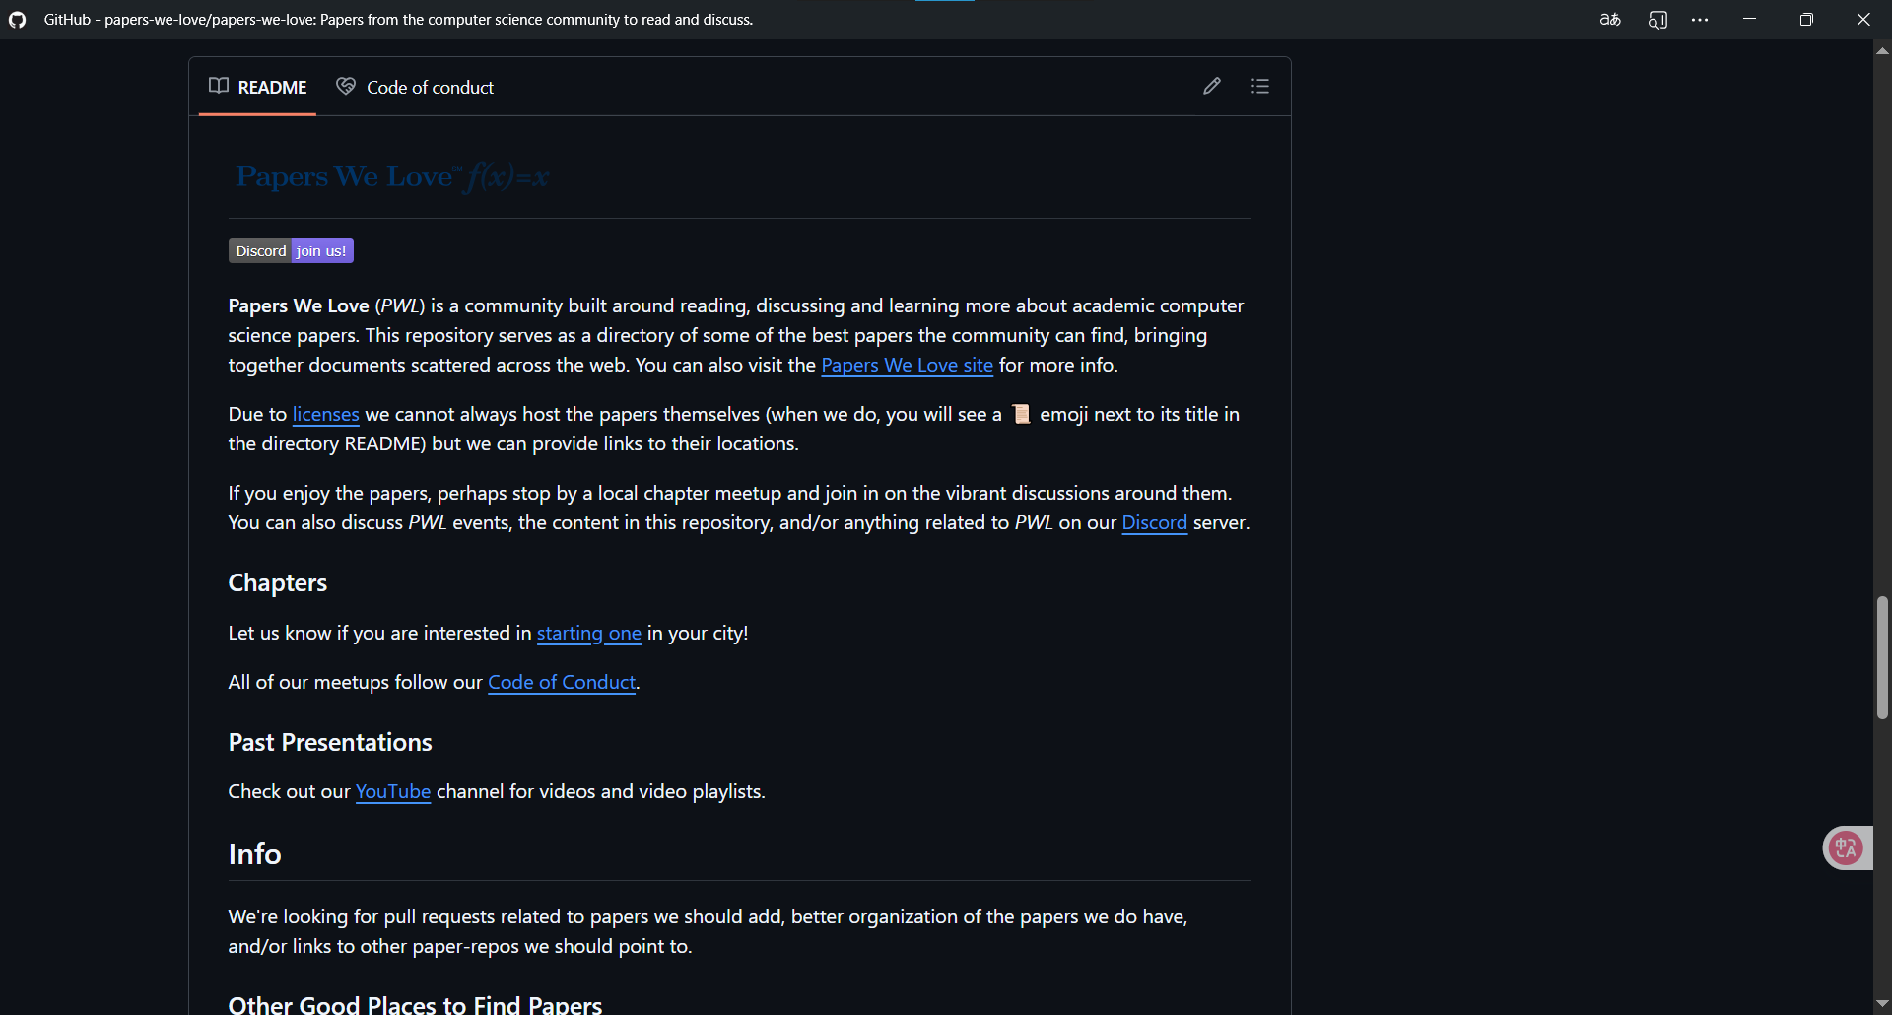Click the scroll emoji in the licenses paragraph
Viewport: 1892px width, 1015px height.
coord(1022,414)
